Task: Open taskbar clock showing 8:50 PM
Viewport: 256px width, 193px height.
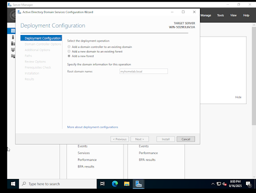Action: [235, 183]
